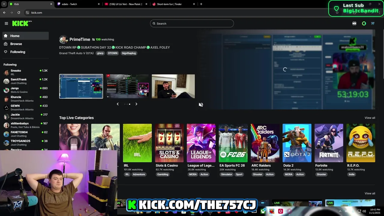Open the Slots & Casino category card
384x216 pixels.
[x=169, y=143]
